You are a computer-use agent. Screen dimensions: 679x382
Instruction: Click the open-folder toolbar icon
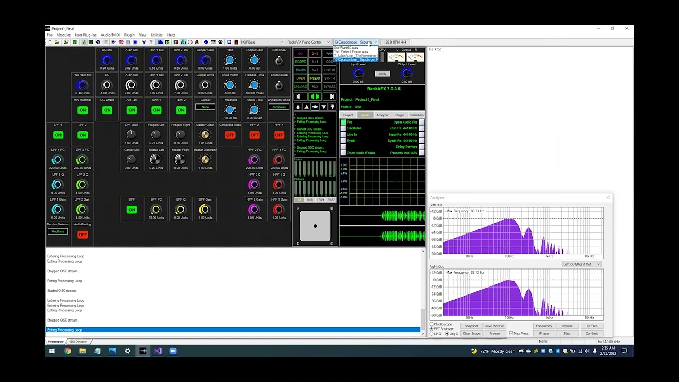[57, 42]
